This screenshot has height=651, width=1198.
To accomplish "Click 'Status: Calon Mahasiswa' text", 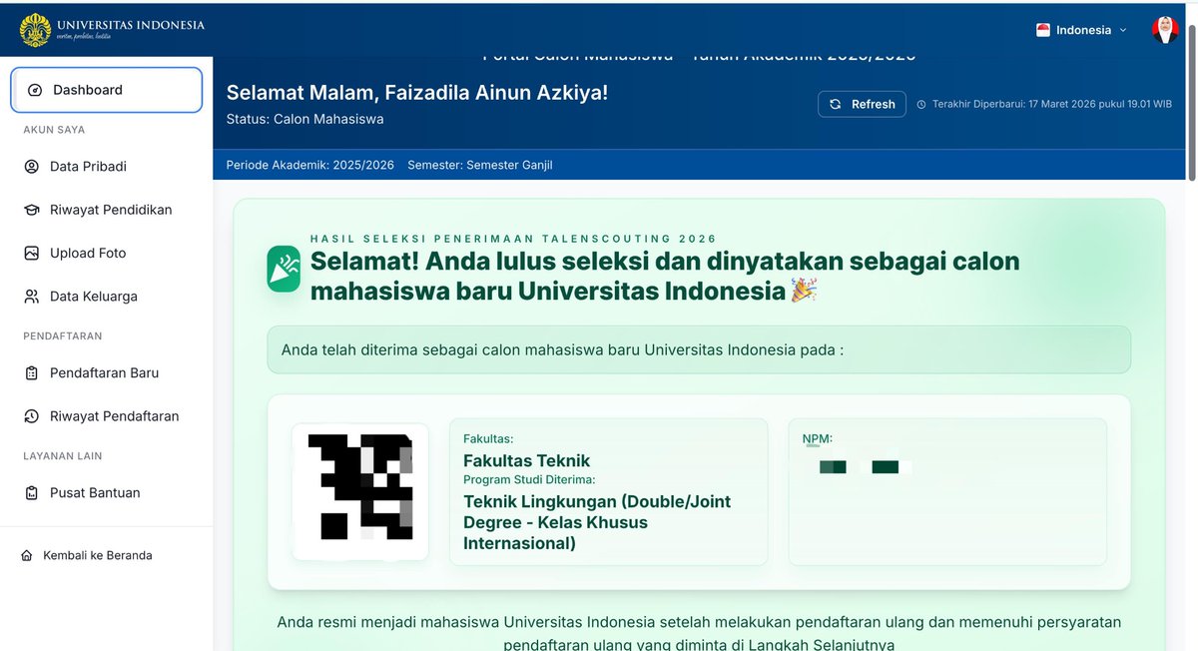I will pyautogui.click(x=304, y=119).
